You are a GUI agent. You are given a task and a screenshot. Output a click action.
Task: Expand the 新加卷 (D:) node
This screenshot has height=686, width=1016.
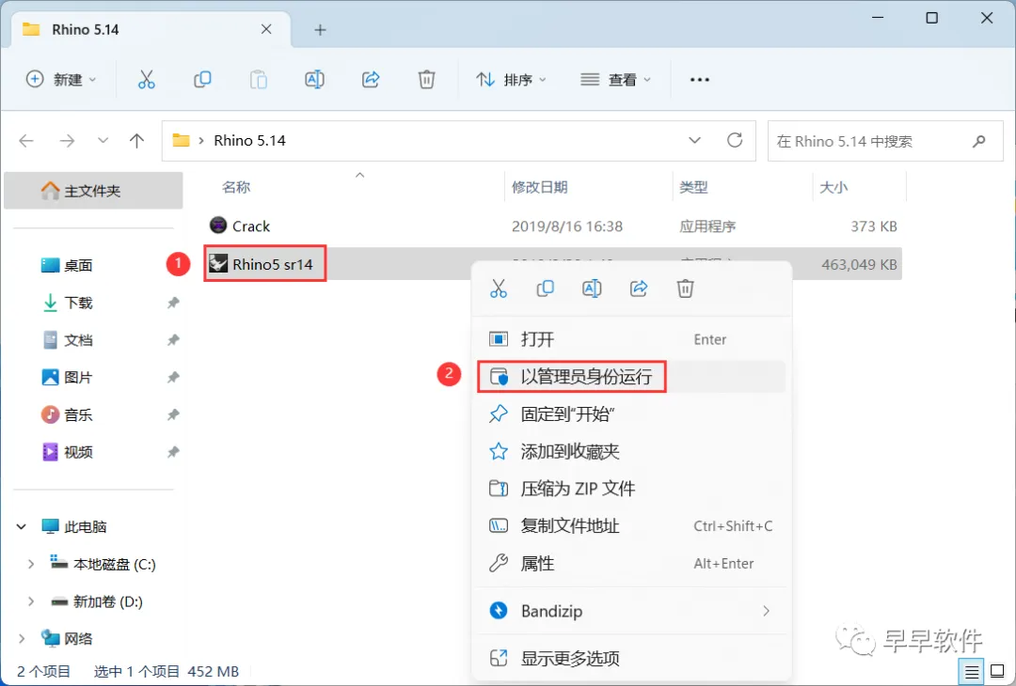coord(30,601)
